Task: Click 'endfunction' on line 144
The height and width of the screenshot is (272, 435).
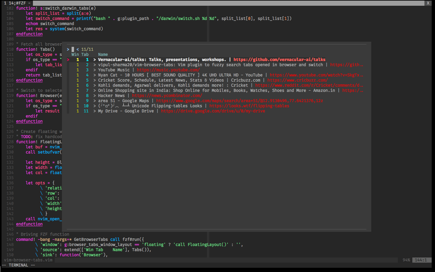Action: (x=29, y=224)
